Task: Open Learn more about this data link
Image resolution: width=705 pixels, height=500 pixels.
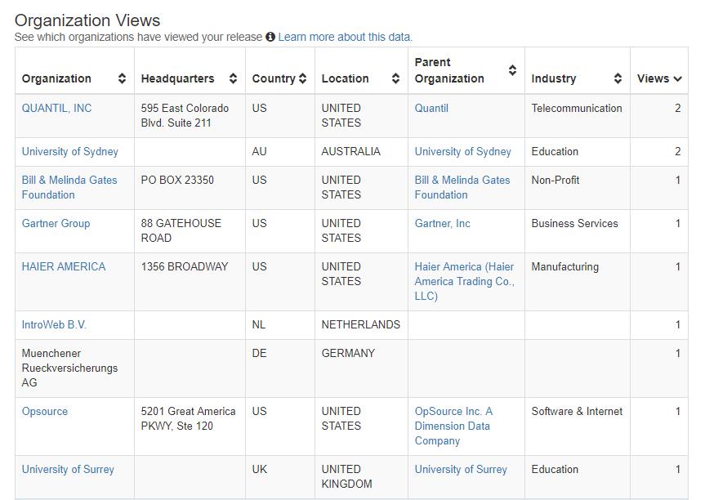Action: [345, 37]
